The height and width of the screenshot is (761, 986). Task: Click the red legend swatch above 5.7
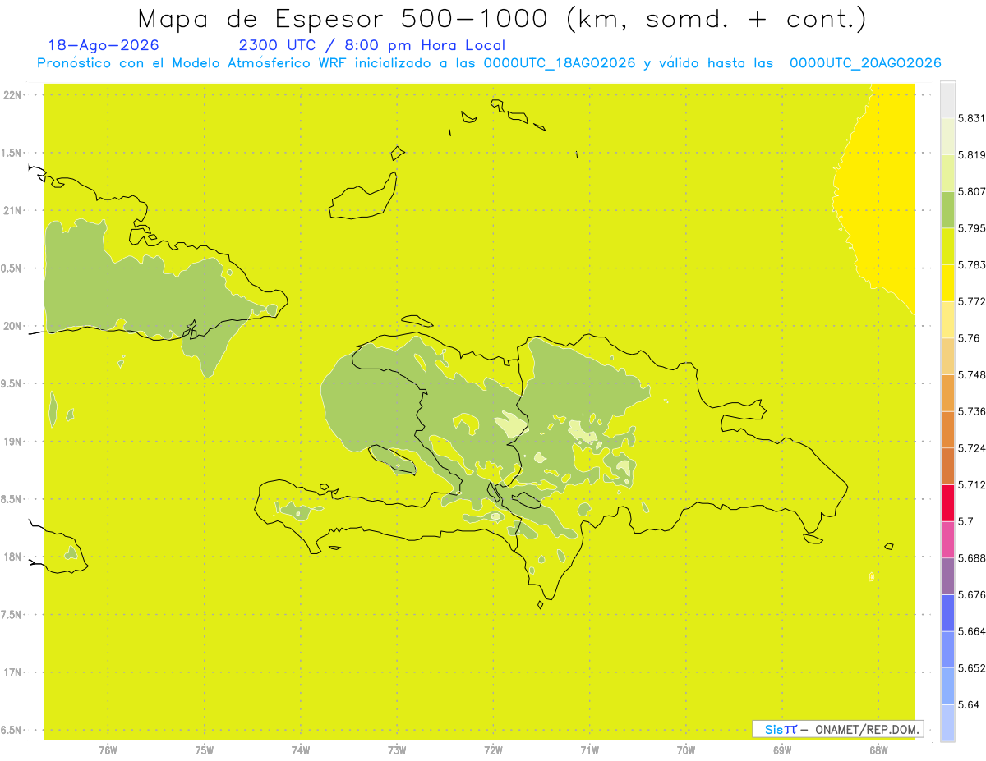[947, 502]
